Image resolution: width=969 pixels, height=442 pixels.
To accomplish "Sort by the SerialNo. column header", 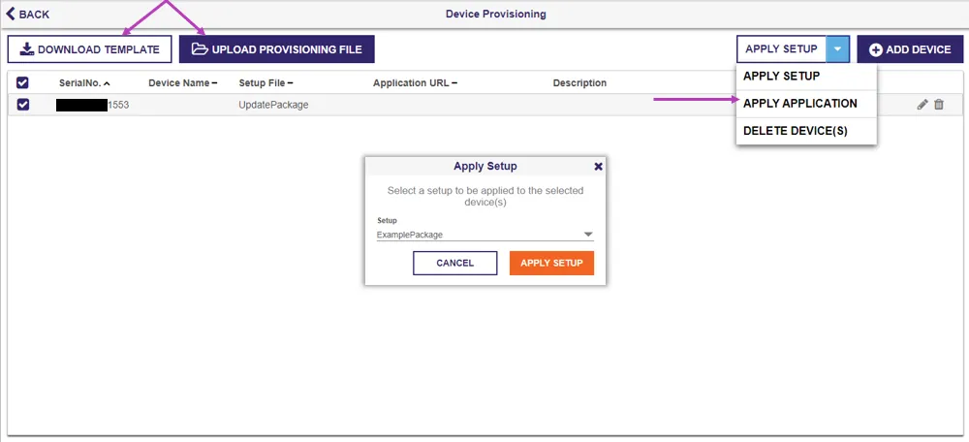I will (x=84, y=82).
